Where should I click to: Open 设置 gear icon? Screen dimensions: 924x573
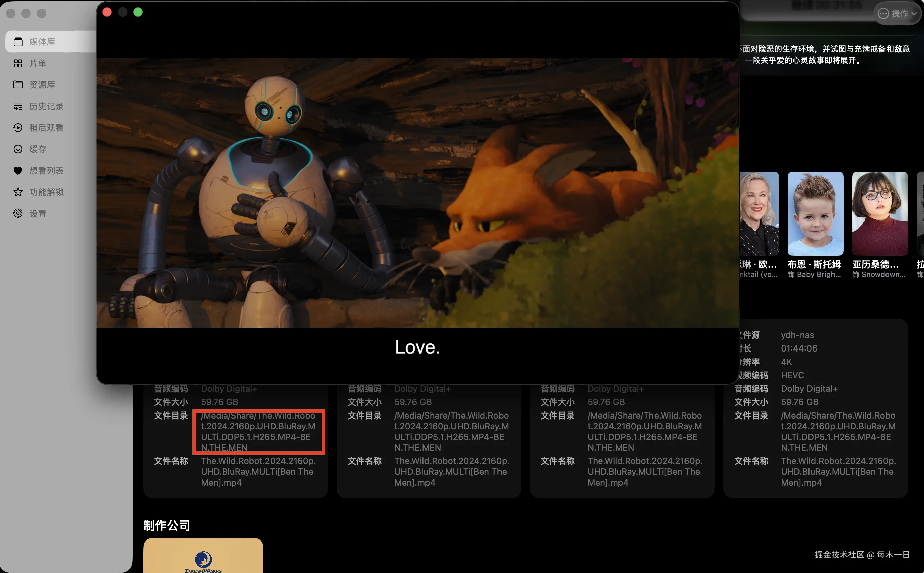click(18, 213)
